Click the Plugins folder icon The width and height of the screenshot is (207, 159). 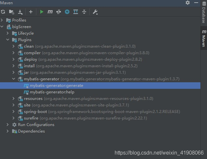[14, 40]
